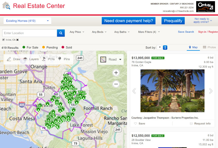Click the 28 Boulder View address
The image size is (218, 148).
(x=141, y=140)
